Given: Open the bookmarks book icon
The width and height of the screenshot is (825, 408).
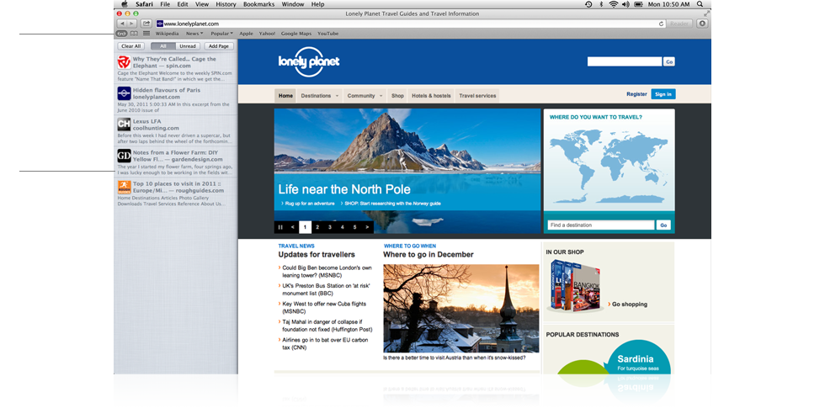Looking at the screenshot, I should 135,34.
